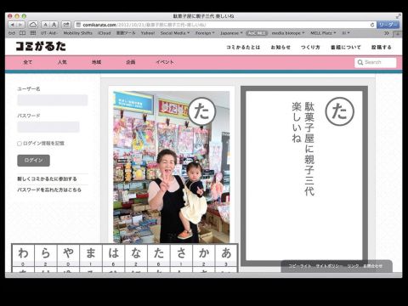Open 新しくコミかるたに参加する link
Image resolution: width=408 pixels, height=306 pixels.
(47, 179)
